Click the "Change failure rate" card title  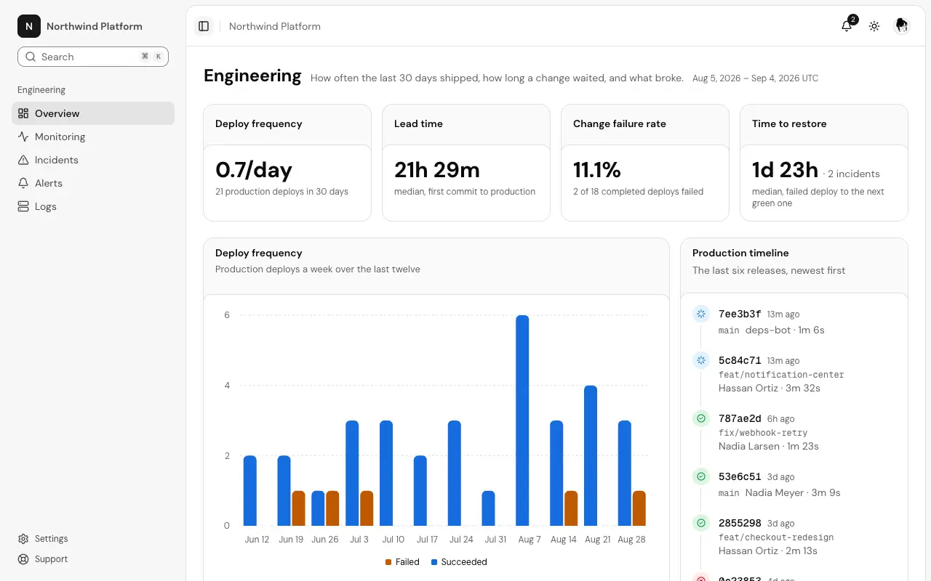point(620,123)
